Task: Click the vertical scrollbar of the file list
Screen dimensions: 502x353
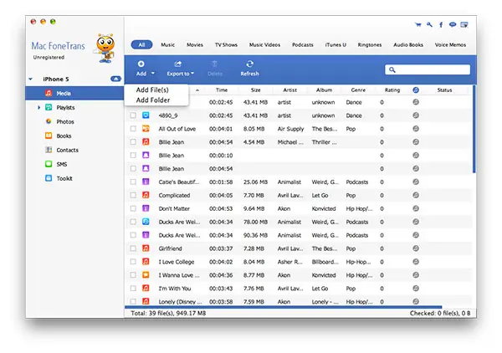Action: tap(474, 130)
